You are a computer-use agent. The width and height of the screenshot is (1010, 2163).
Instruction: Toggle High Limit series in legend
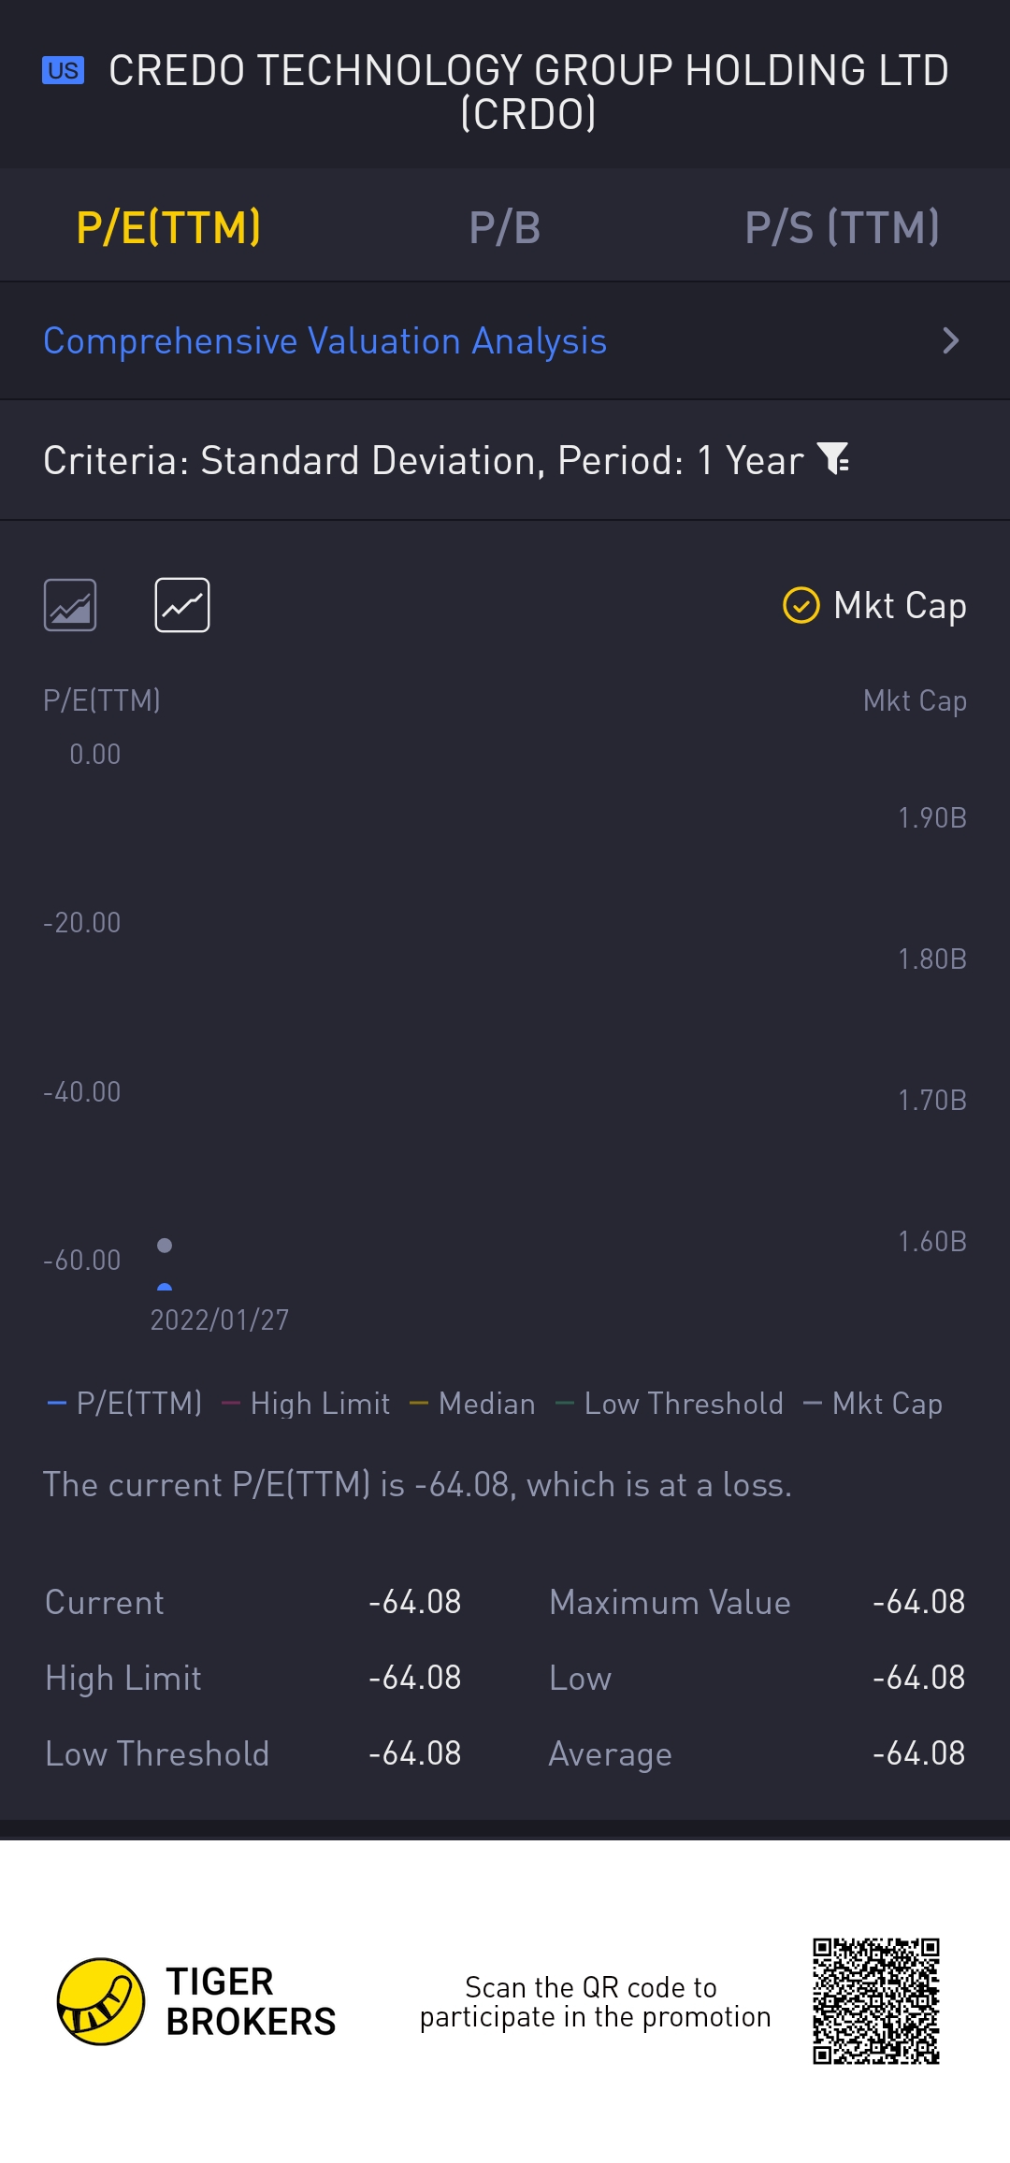307,1404
